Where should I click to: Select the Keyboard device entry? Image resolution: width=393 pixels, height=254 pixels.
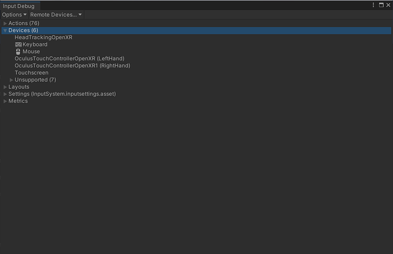pos(35,44)
